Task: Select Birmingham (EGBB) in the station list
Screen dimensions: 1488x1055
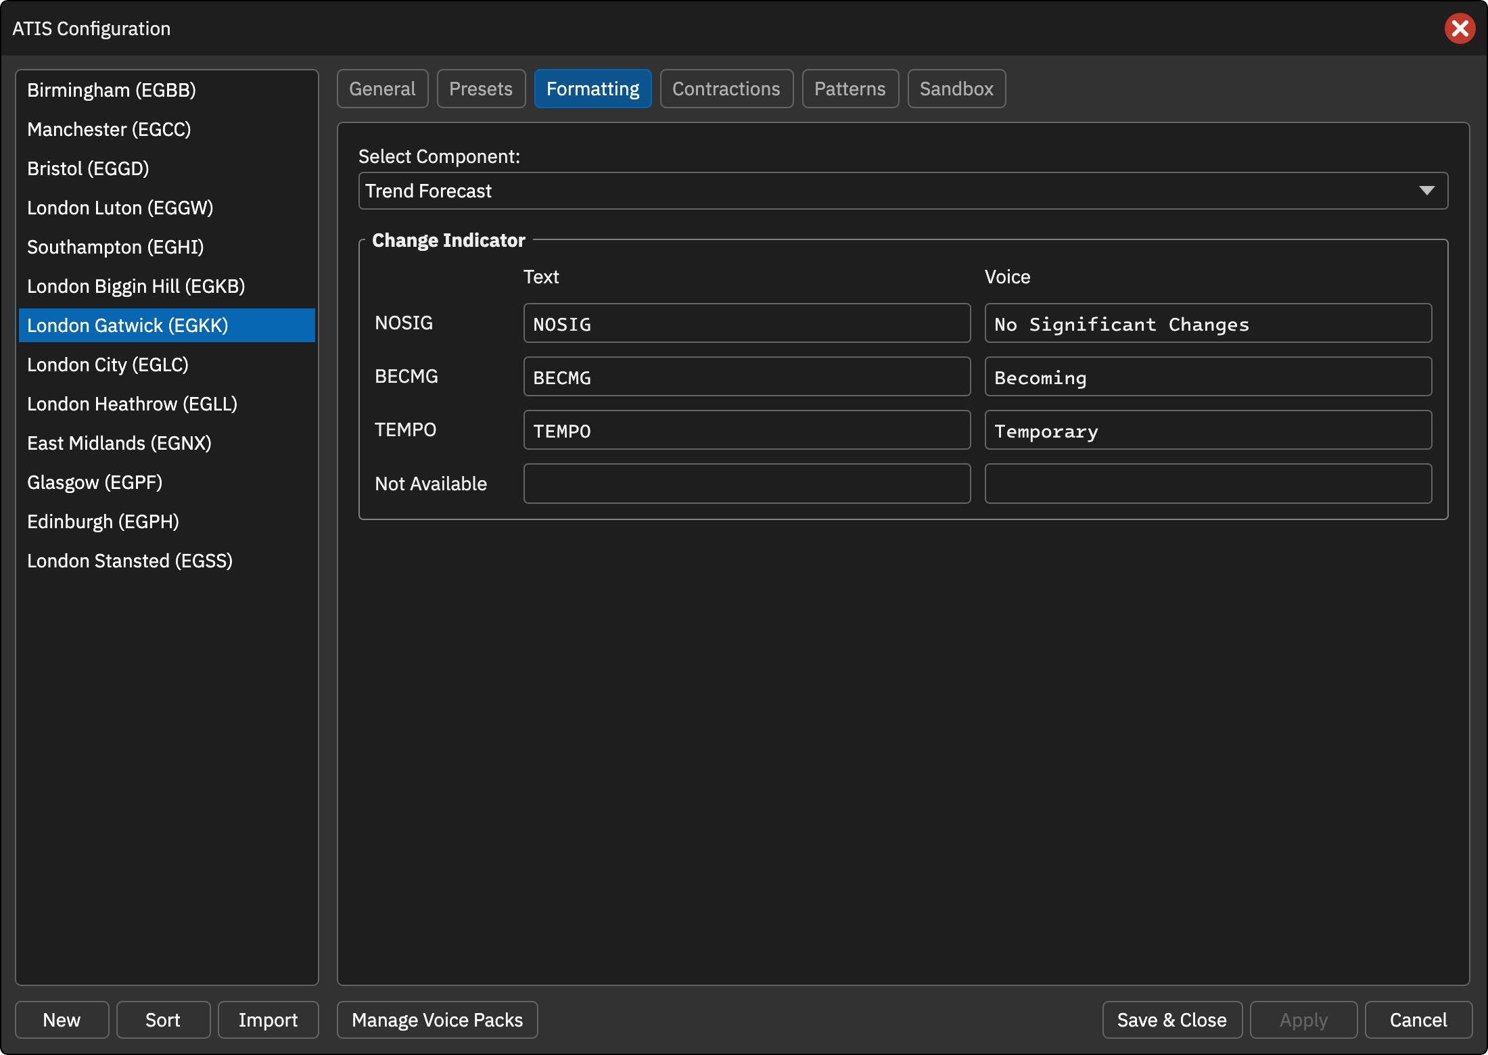Action: click(167, 90)
